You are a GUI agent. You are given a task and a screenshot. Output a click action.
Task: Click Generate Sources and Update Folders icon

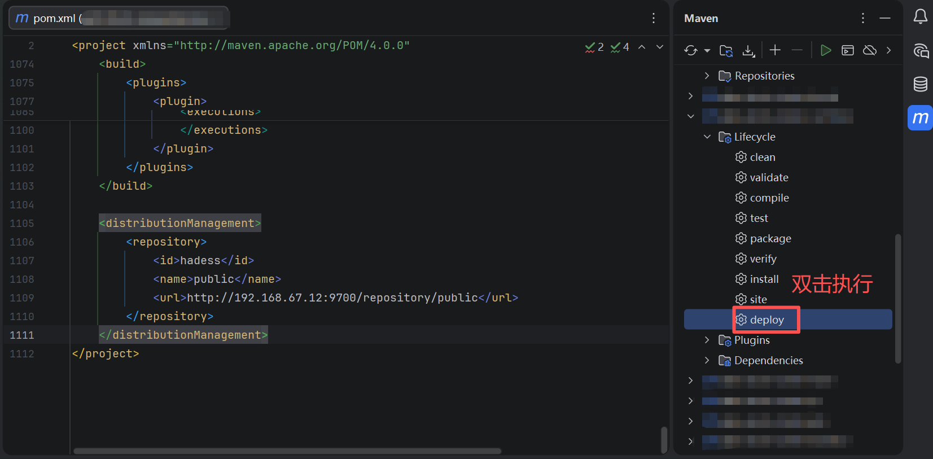pyautogui.click(x=726, y=50)
